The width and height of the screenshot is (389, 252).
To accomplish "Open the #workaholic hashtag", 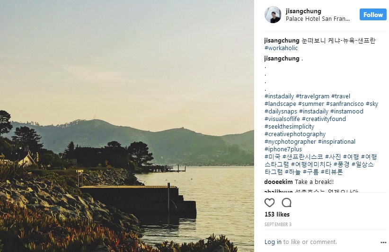I will click(x=281, y=48).
